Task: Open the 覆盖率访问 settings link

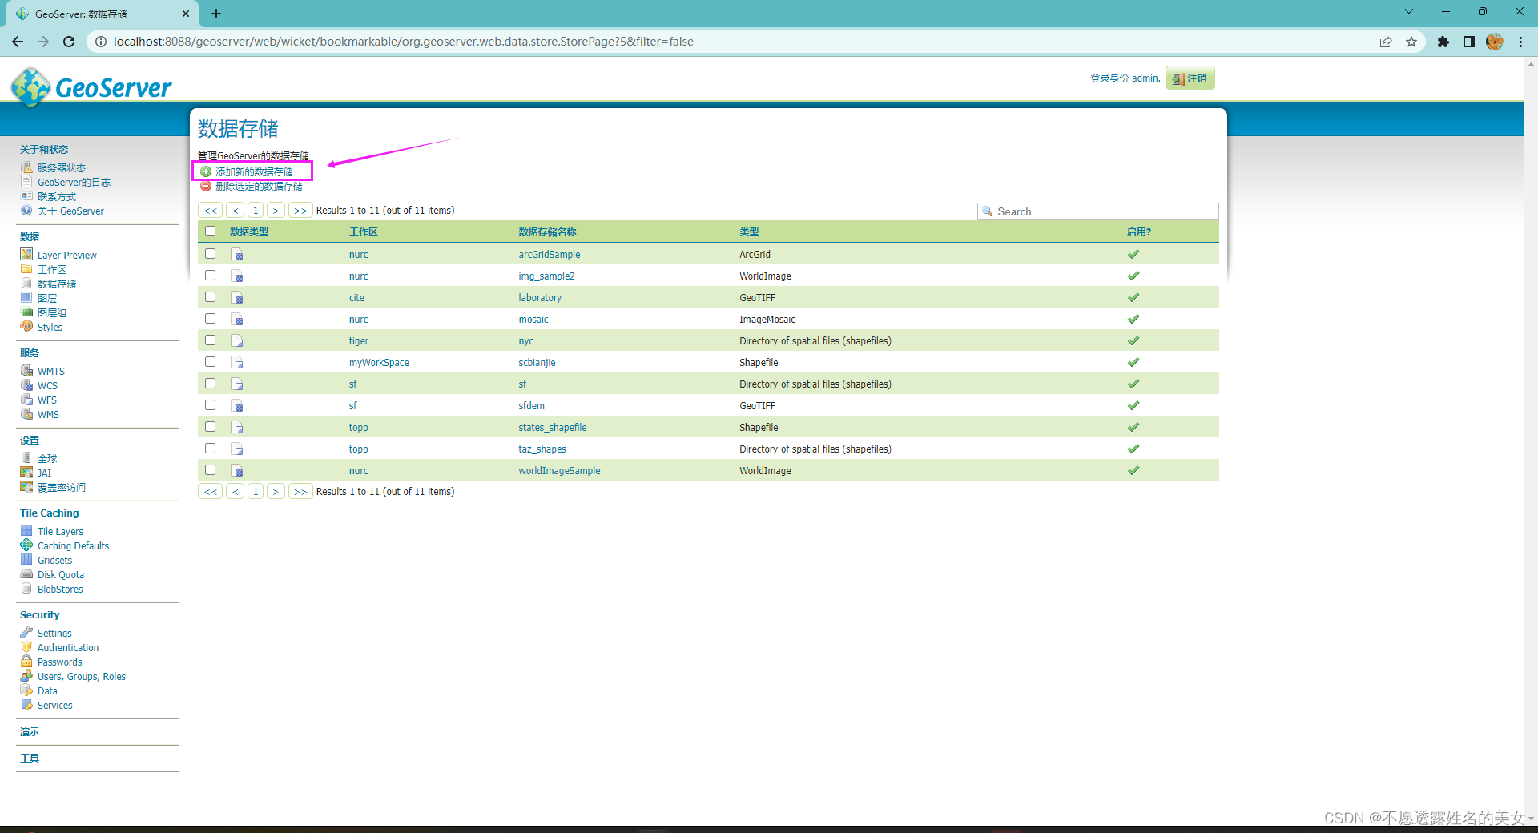Action: pos(62,488)
